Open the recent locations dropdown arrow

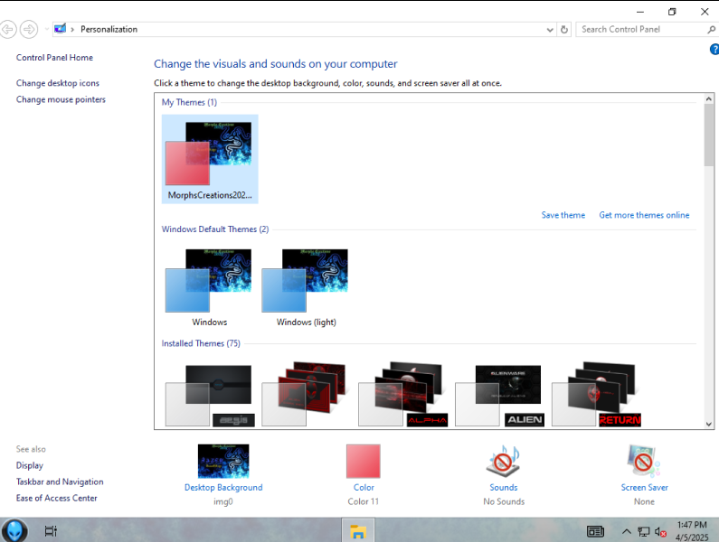pos(46,29)
